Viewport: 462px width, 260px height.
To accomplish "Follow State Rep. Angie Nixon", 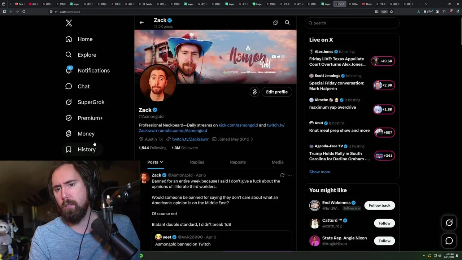I will coord(384,241).
